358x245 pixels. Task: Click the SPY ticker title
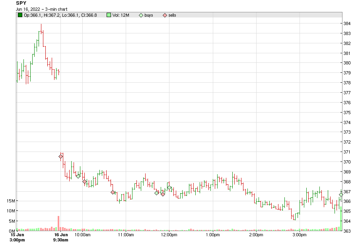click(21, 3)
